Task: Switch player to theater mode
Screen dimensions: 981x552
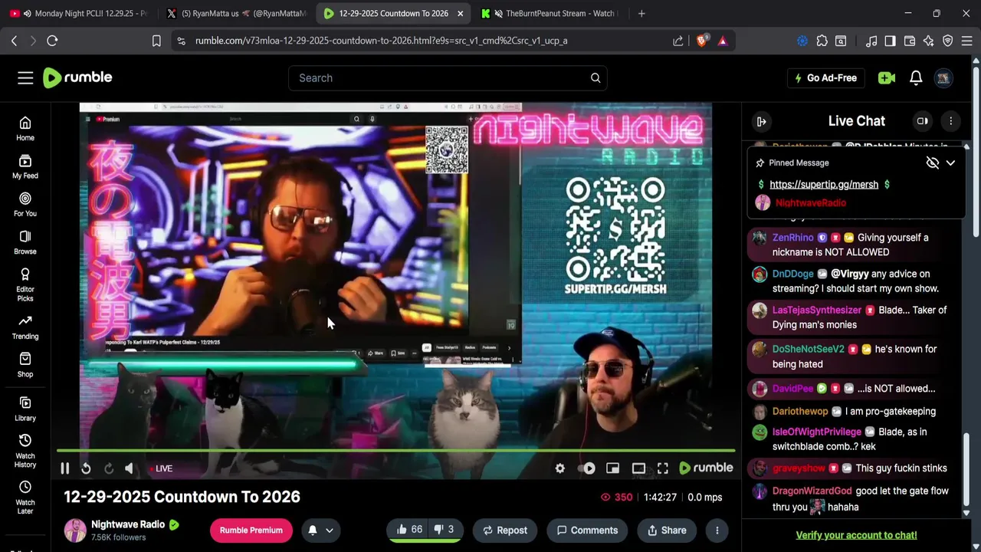Action: pyautogui.click(x=638, y=468)
